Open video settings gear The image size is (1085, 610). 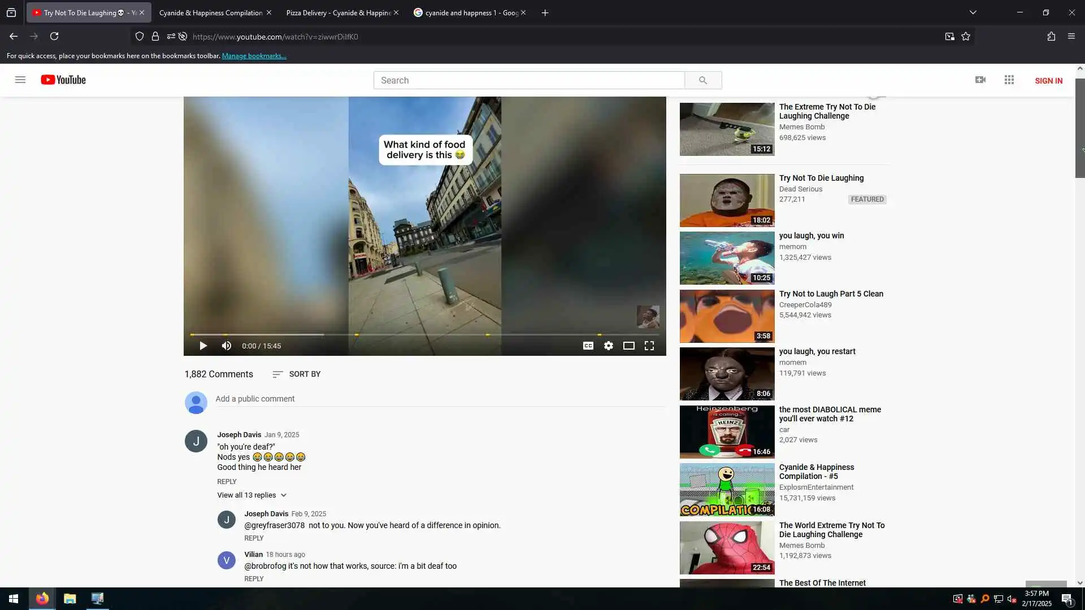click(608, 346)
